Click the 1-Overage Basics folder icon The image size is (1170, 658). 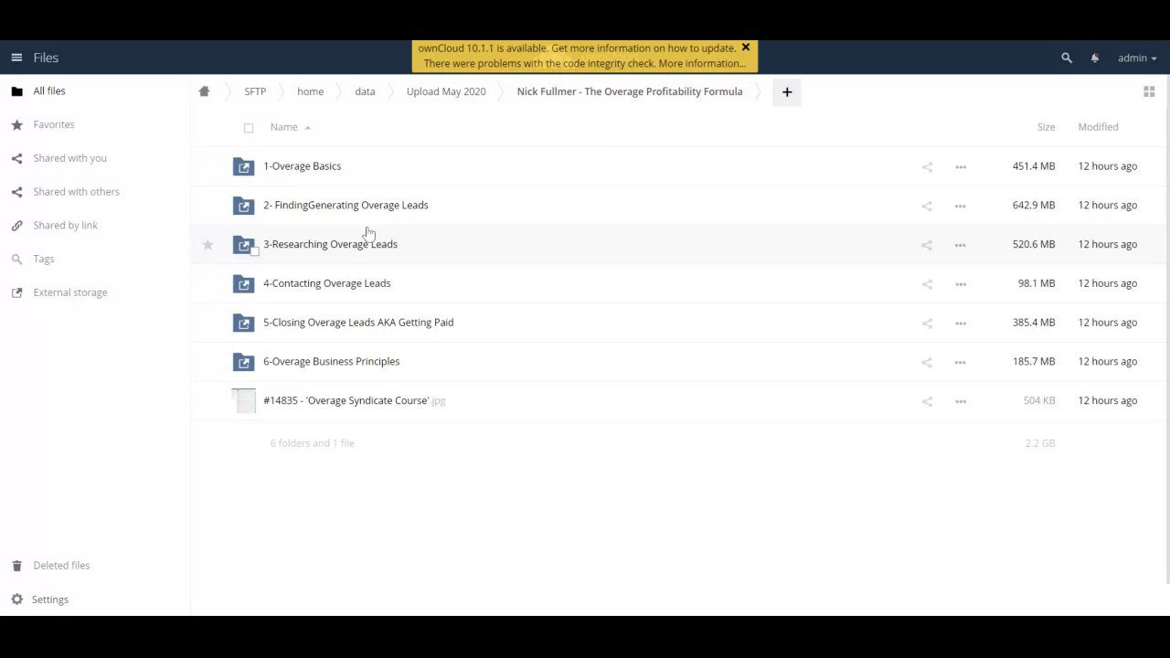[243, 166]
